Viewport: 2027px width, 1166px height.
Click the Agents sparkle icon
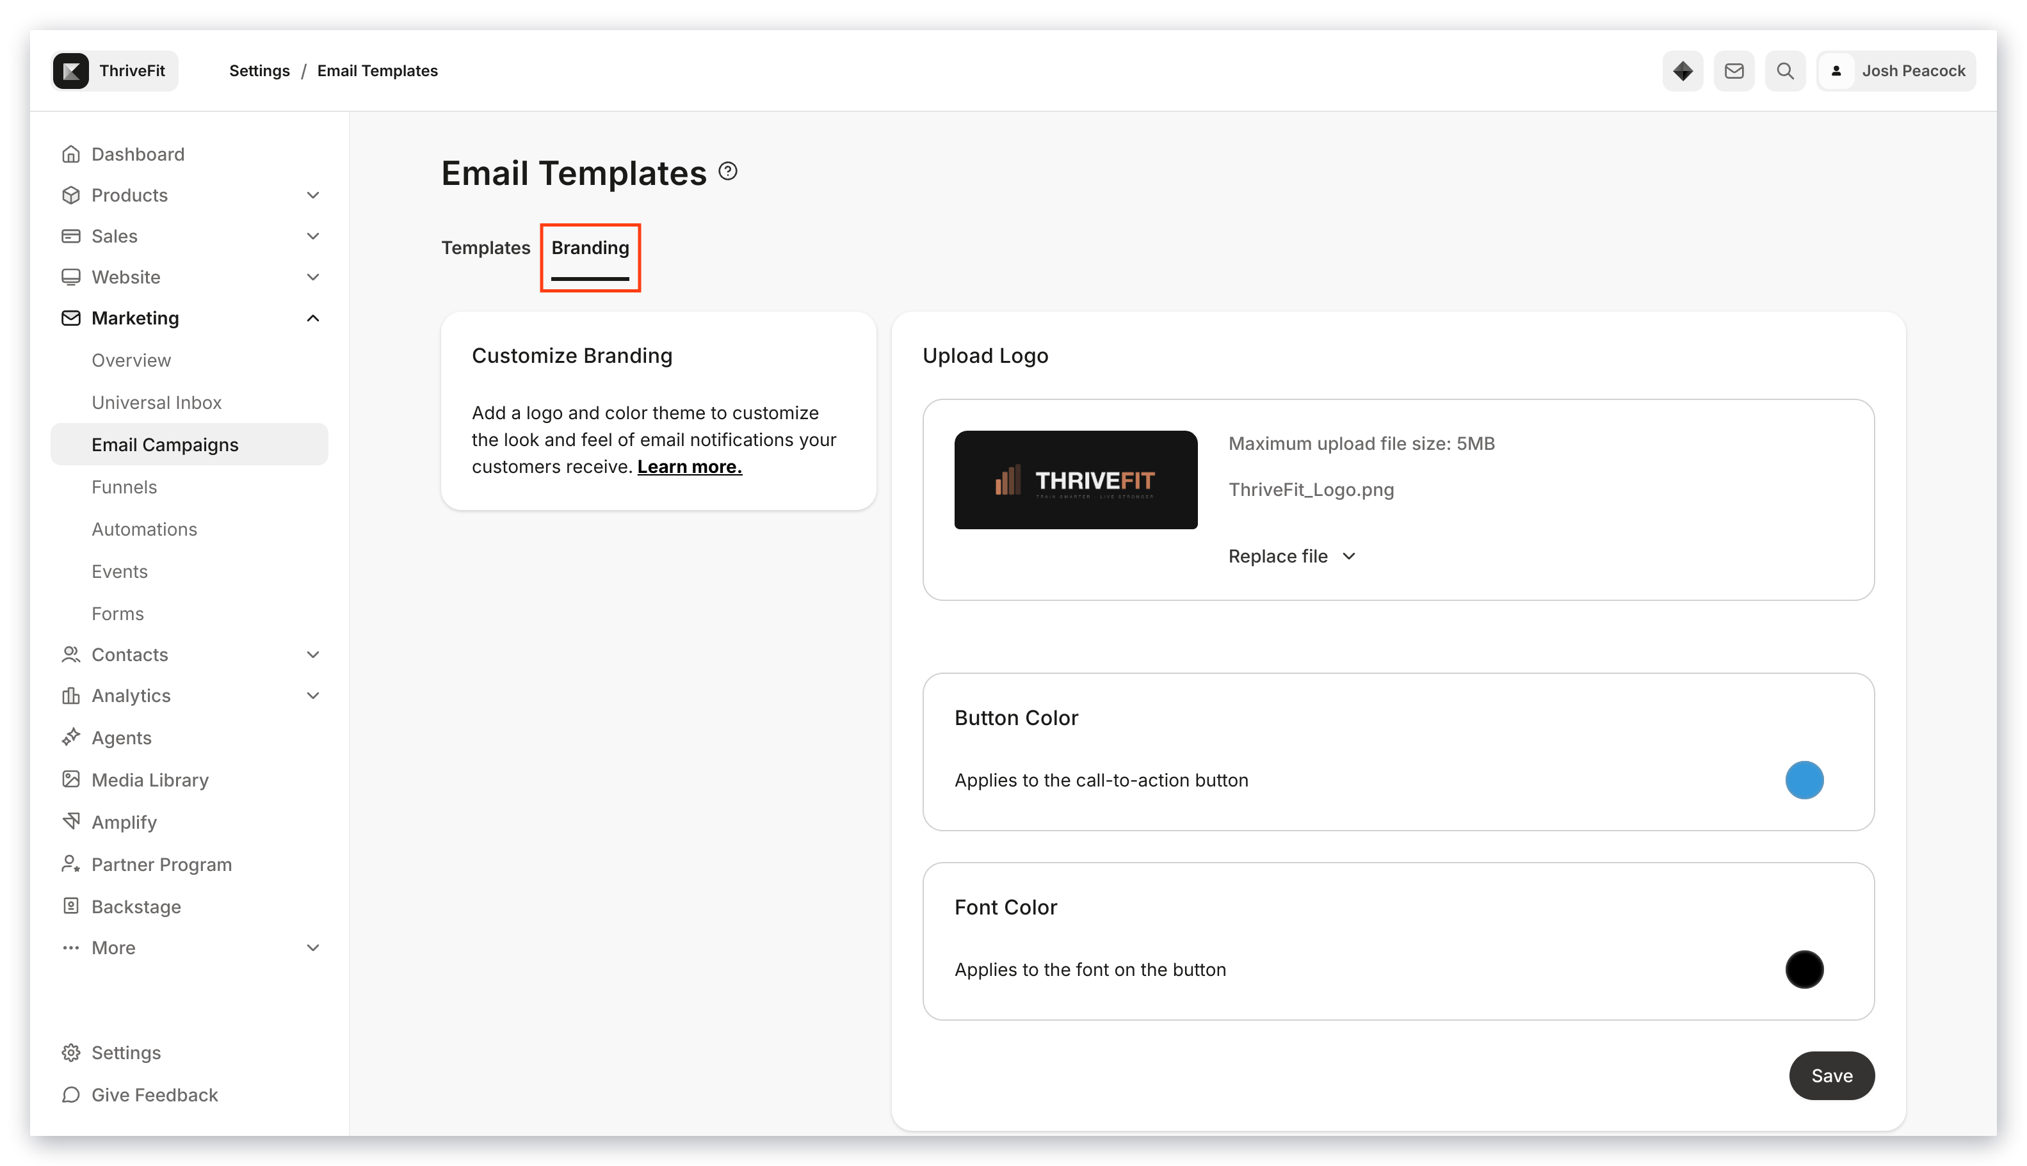click(x=70, y=737)
